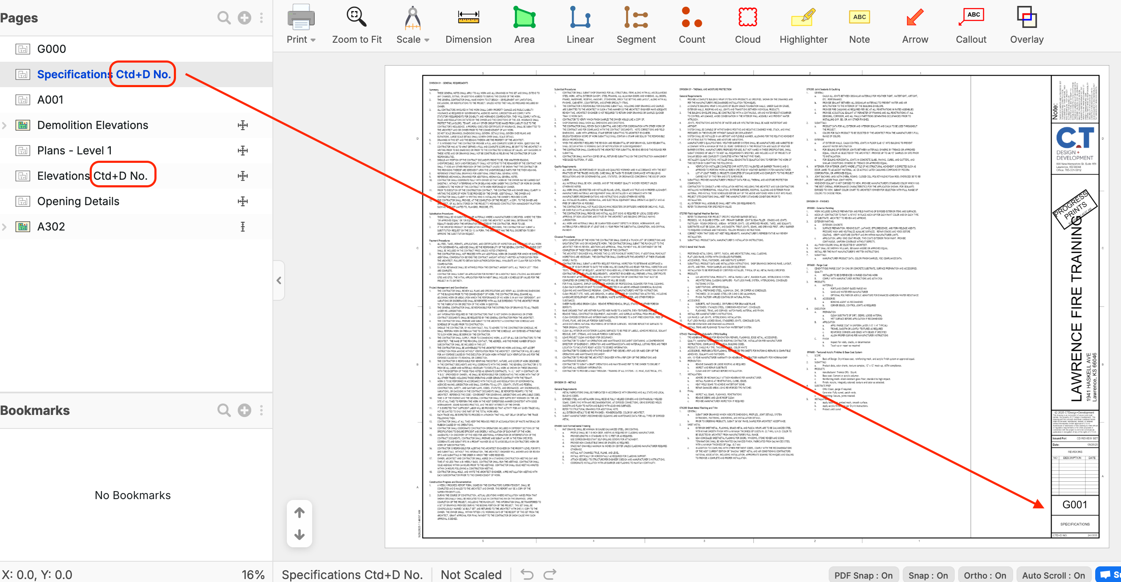Viewport: 1121px width, 582px height.
Task: Open the Opening Details page
Action: pos(78,201)
